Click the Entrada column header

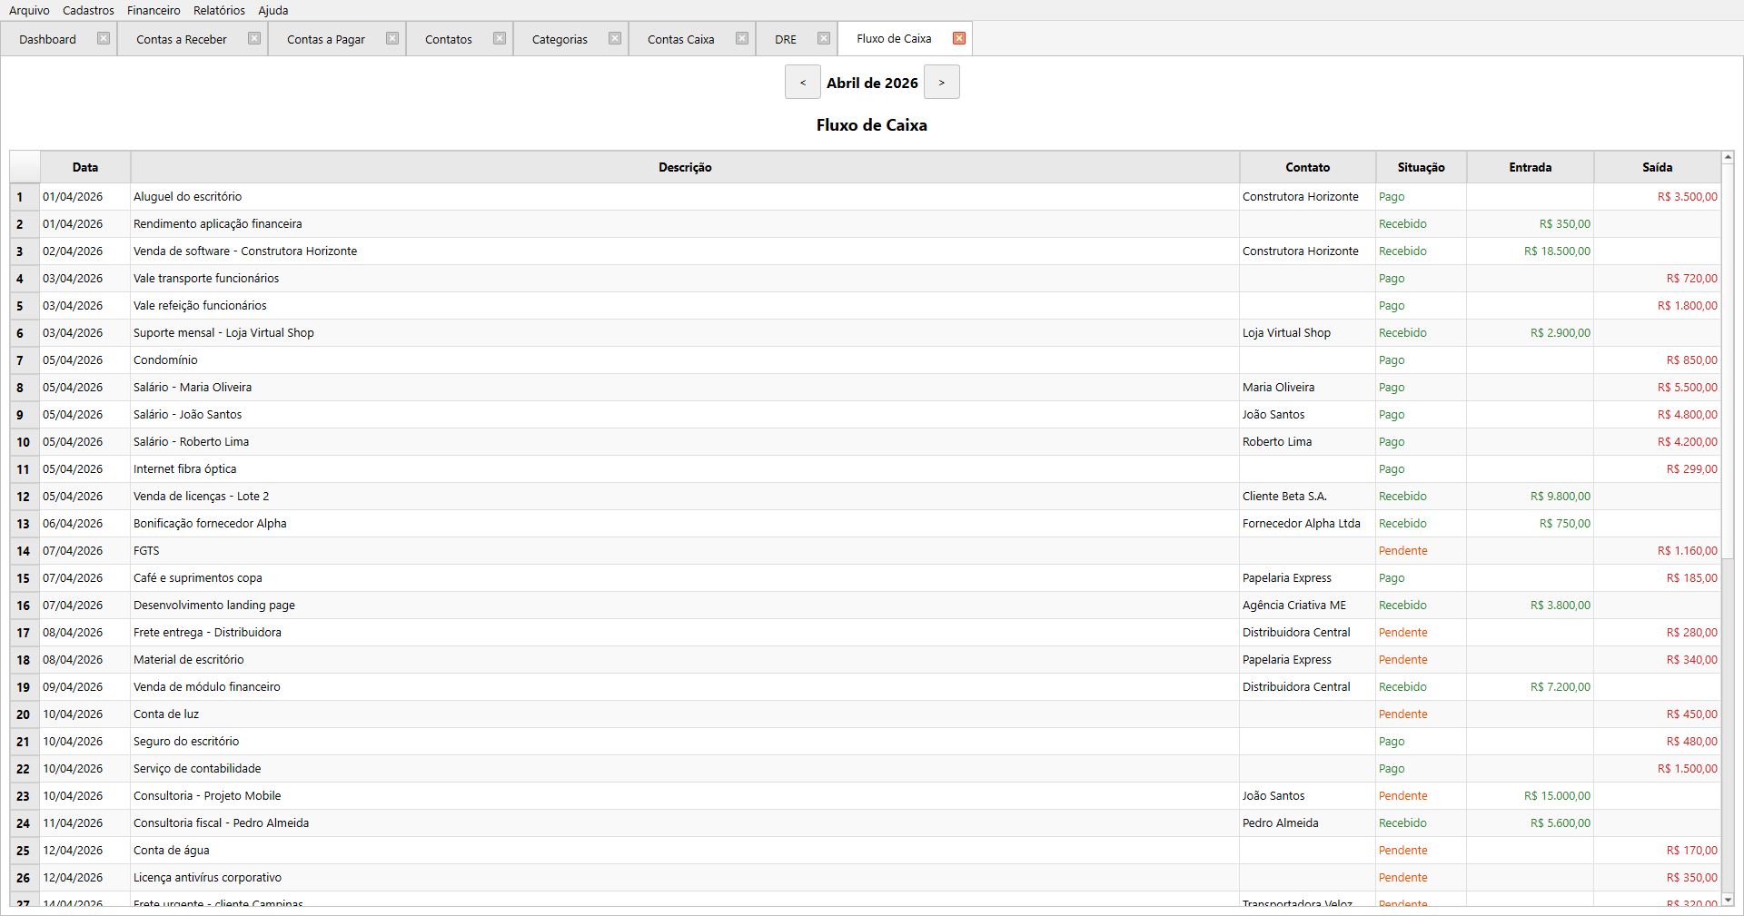[1530, 167]
